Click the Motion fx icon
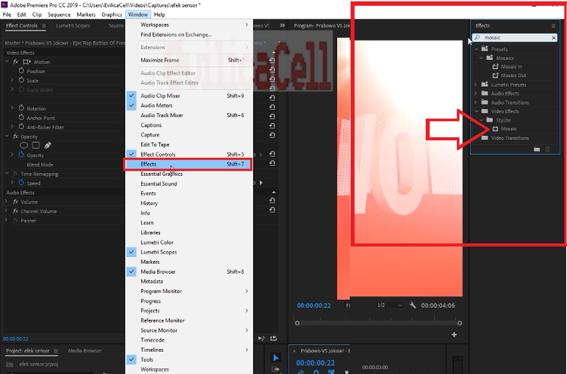Viewport: 567px width, 374px height. click(x=16, y=62)
